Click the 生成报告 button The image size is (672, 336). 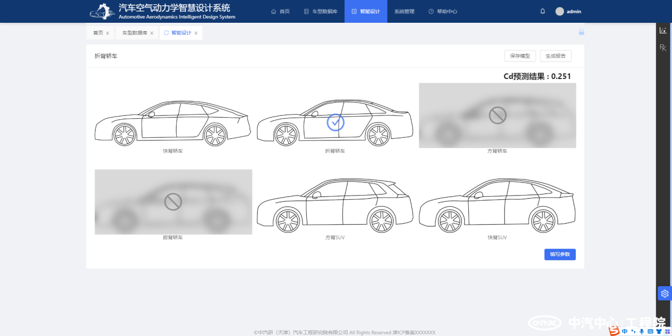(555, 56)
